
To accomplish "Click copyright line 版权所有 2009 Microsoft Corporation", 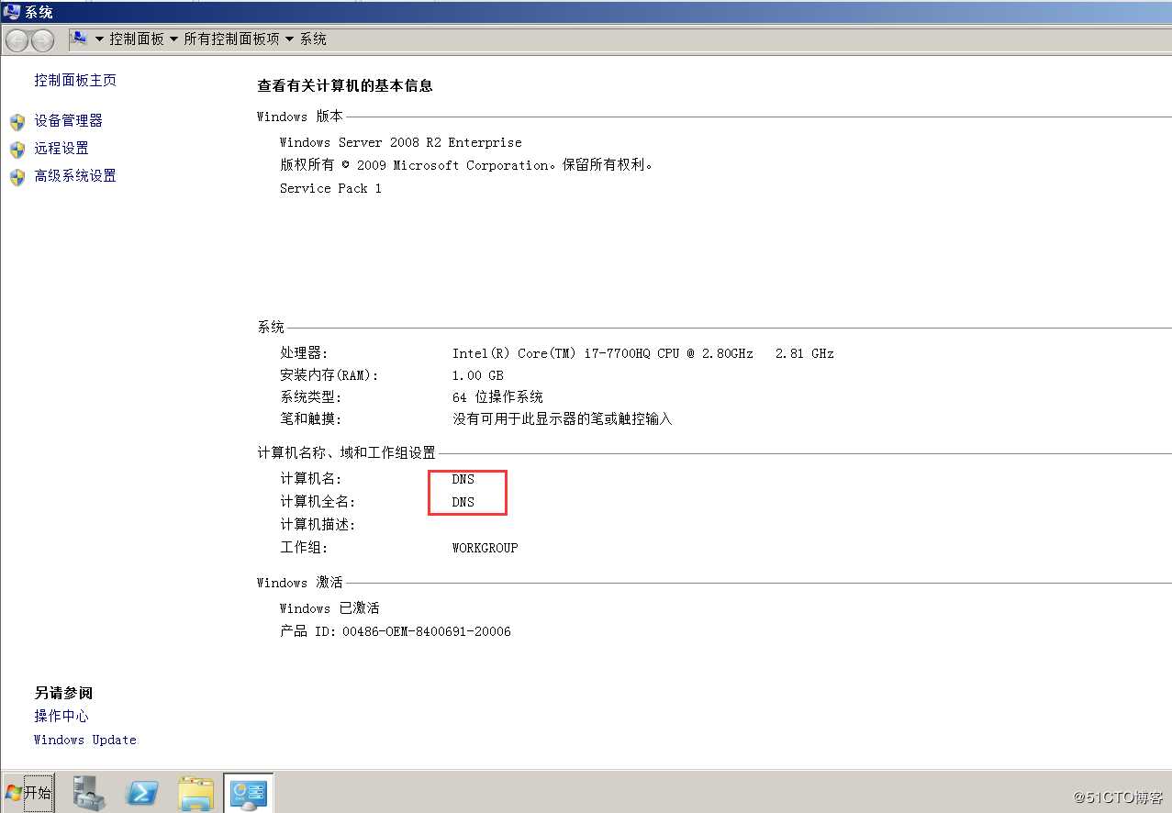I will pos(466,165).
